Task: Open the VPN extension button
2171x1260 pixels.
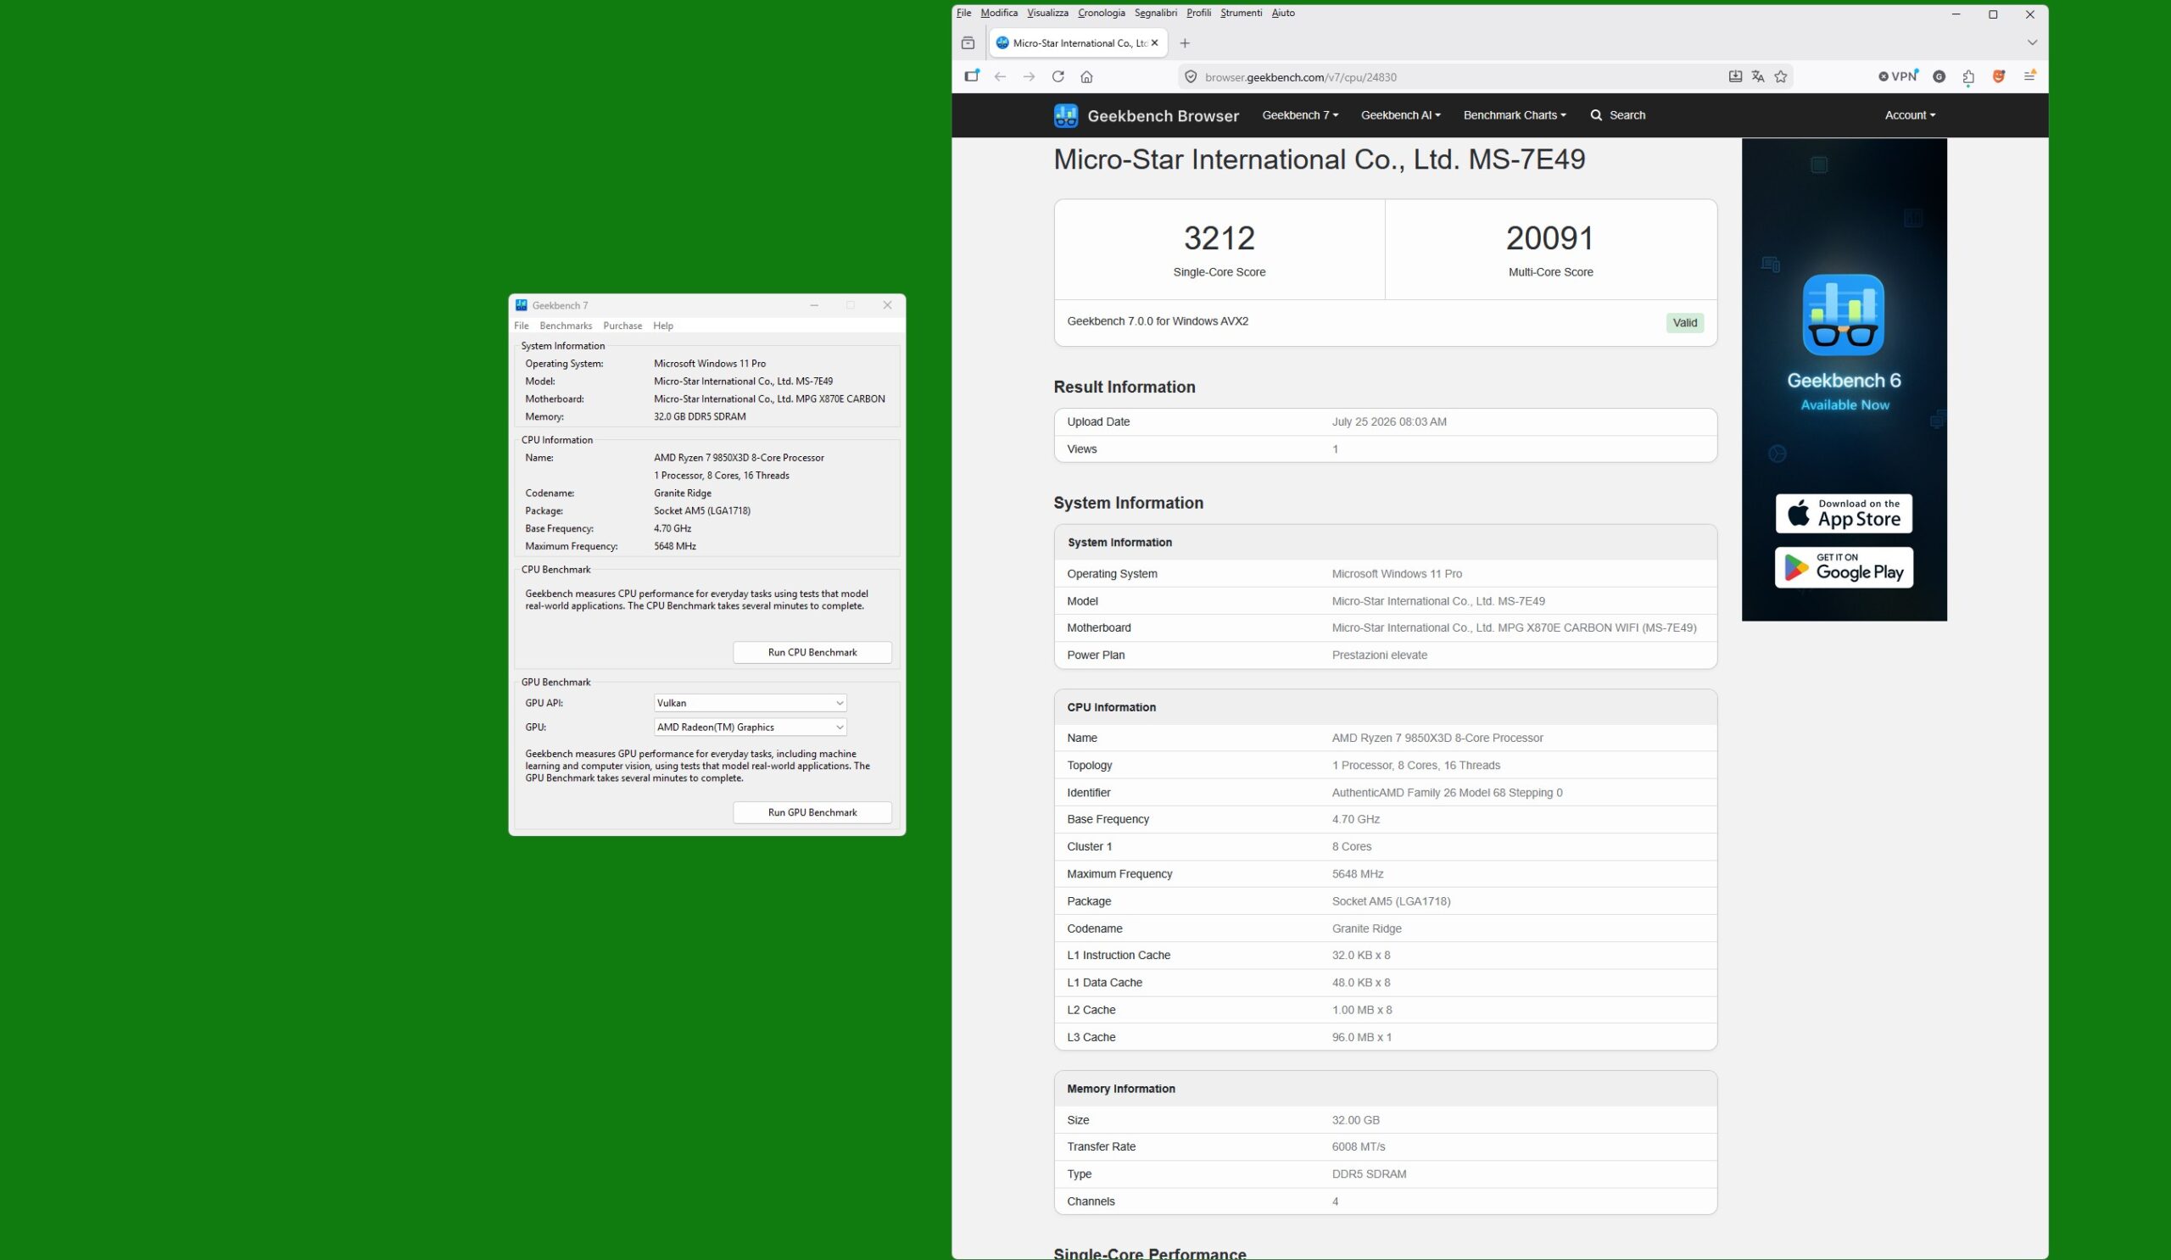Action: (1898, 75)
